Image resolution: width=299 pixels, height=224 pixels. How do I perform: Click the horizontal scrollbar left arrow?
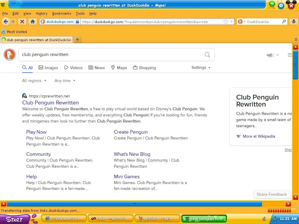(x=4, y=204)
